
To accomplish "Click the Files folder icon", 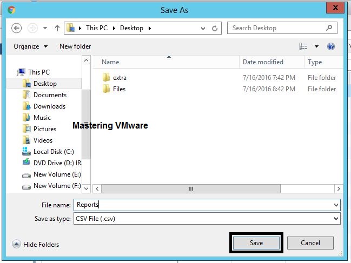I will pos(106,89).
